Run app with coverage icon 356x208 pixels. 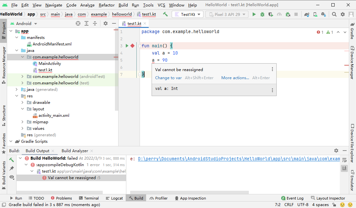[x=270, y=14]
